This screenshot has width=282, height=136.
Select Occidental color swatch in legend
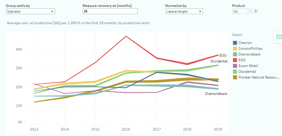tap(235, 71)
